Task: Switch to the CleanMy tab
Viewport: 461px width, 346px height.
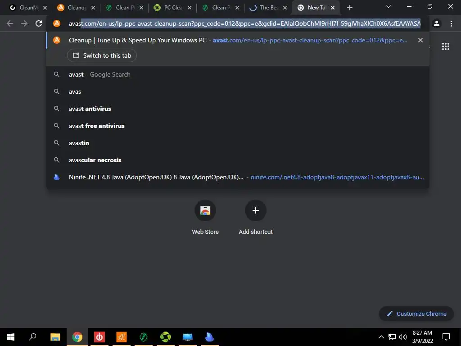Action: click(x=25, y=8)
